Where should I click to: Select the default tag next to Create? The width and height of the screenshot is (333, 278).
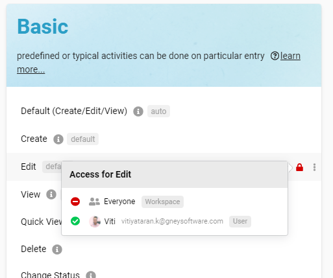[83, 139]
